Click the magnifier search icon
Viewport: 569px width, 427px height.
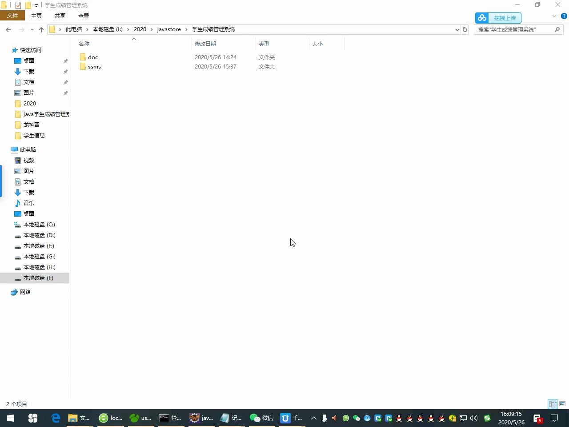557,29
